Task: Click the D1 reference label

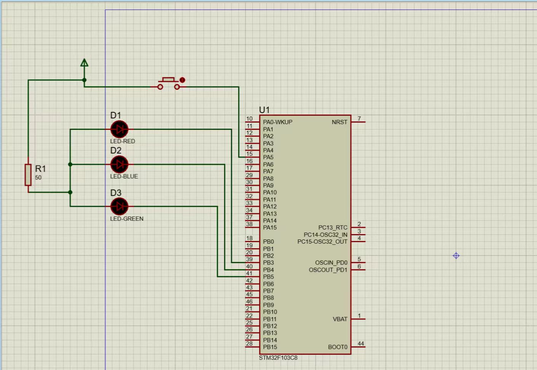Action: pyautogui.click(x=115, y=115)
